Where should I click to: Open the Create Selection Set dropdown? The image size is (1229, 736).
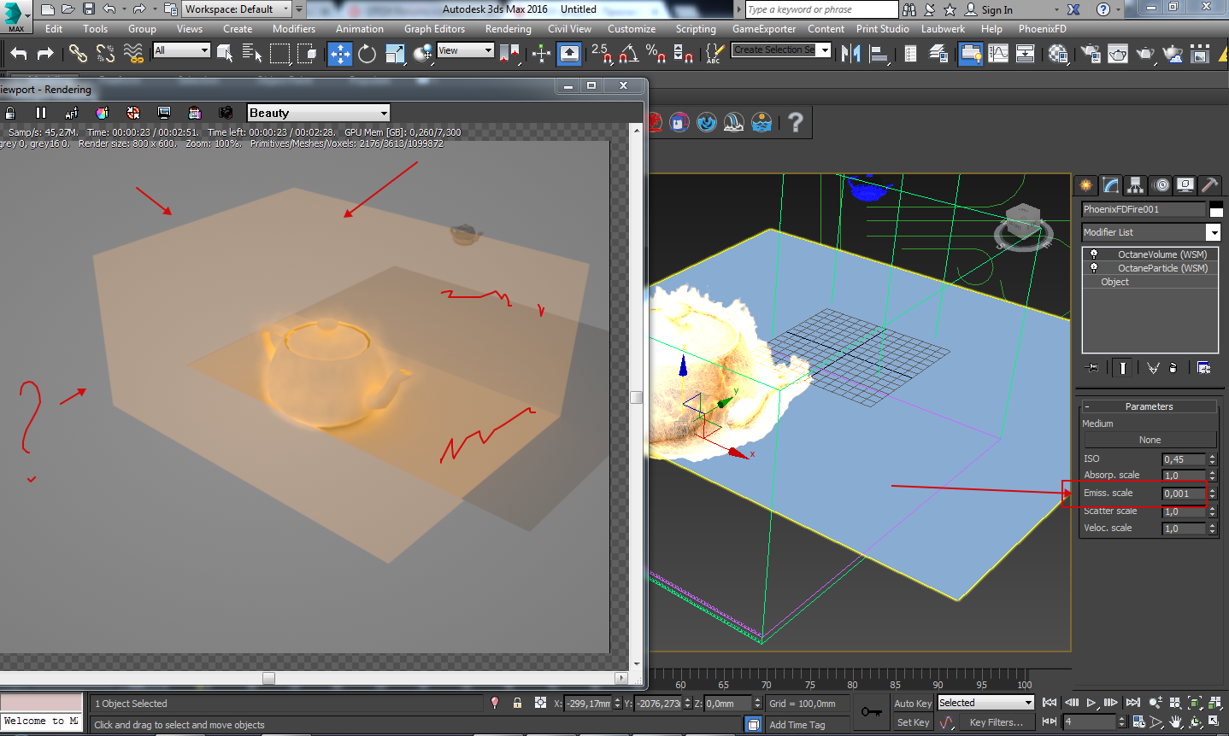781,50
